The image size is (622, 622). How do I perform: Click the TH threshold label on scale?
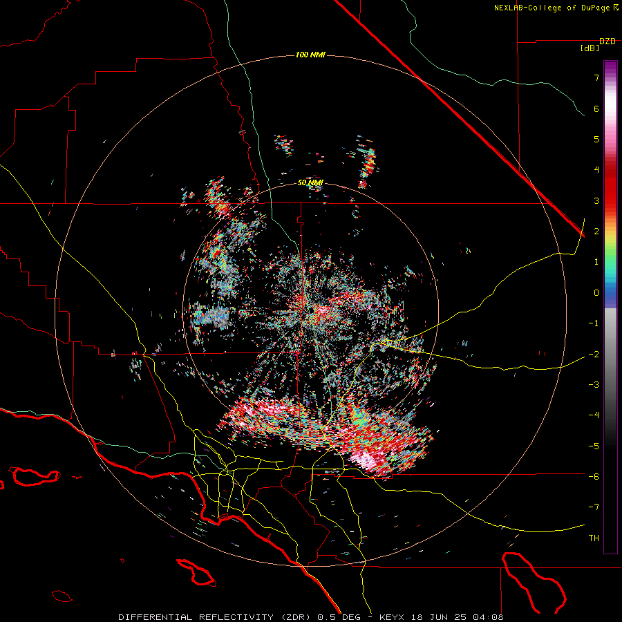coord(594,538)
